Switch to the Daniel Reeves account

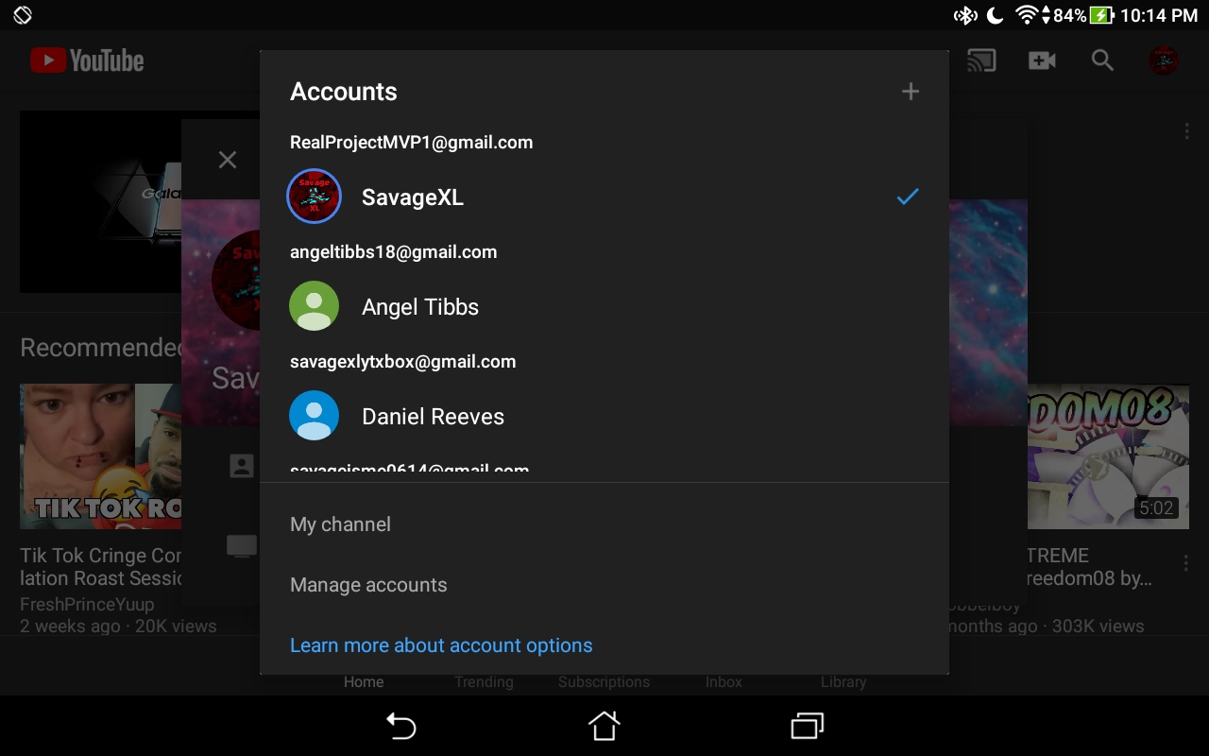pos(604,416)
